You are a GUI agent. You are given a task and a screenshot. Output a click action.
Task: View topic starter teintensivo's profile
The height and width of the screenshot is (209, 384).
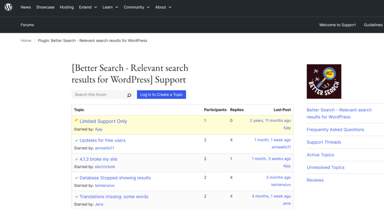pyautogui.click(x=104, y=186)
